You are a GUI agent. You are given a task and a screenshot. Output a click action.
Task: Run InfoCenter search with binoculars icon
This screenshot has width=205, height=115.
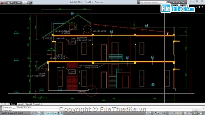click(x=168, y=2)
